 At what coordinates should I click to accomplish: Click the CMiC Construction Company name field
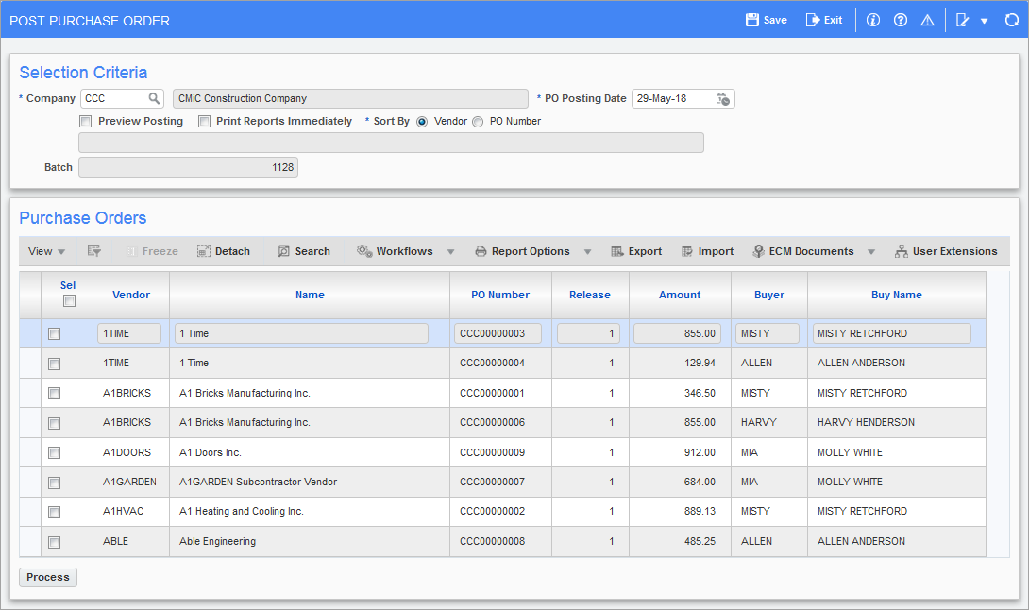coord(350,98)
